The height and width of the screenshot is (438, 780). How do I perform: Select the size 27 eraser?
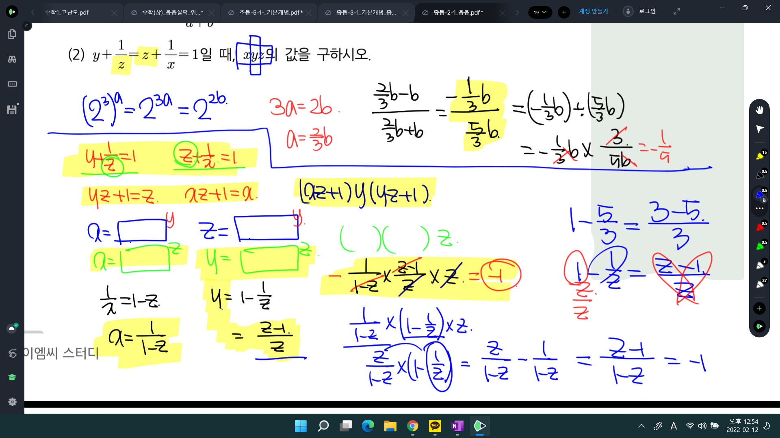point(759,284)
